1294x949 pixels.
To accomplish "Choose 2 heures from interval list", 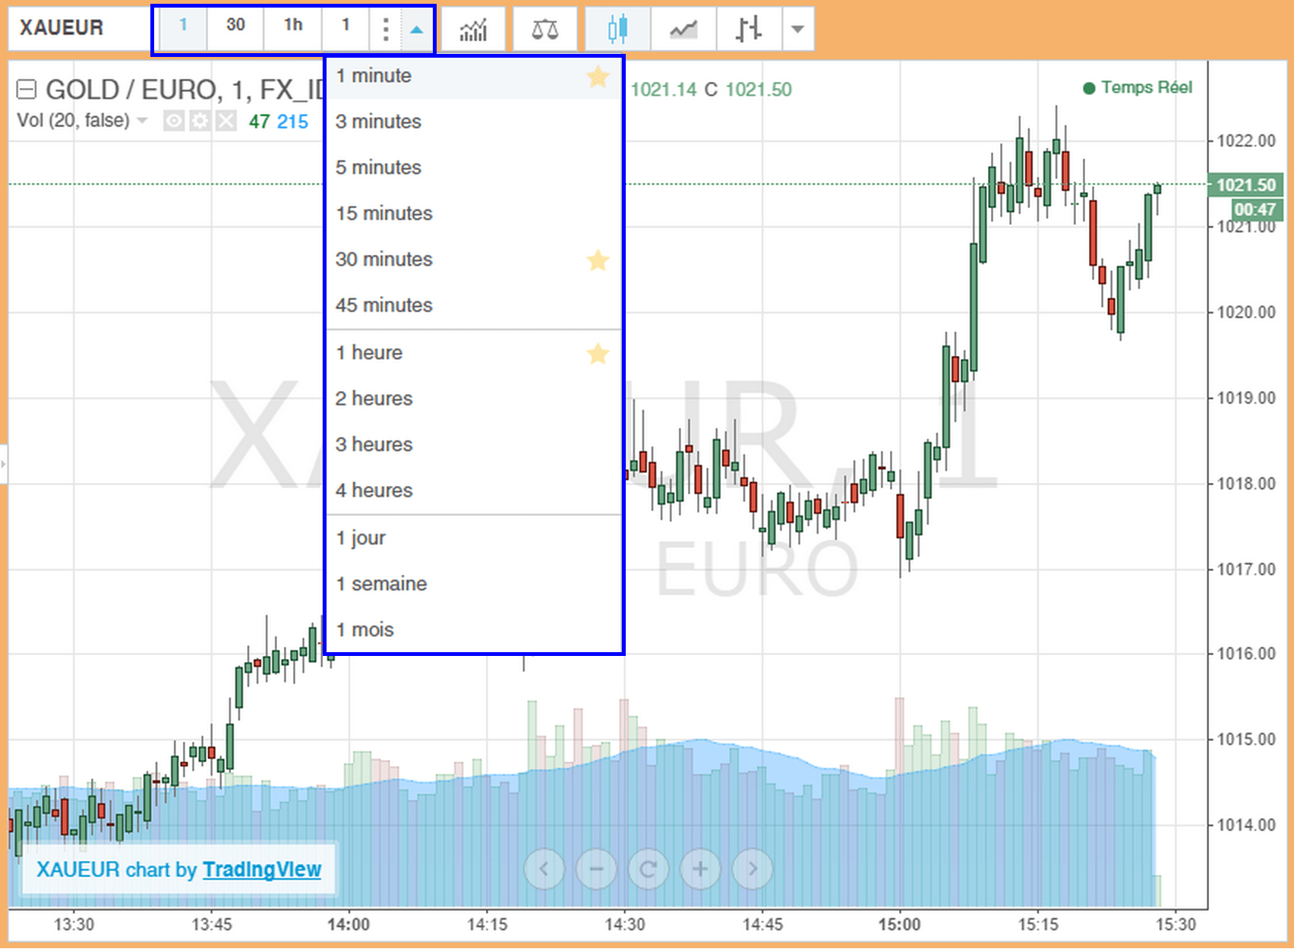I will point(474,399).
